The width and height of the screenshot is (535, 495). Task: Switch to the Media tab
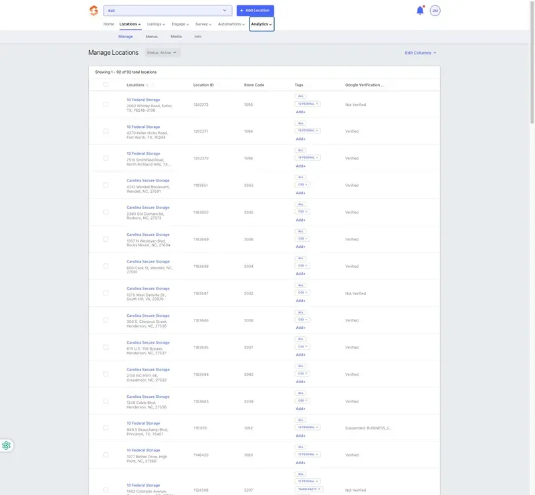(x=176, y=37)
